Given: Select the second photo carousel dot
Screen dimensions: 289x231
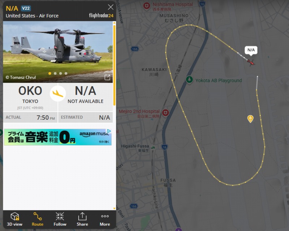Looking at the screenshot, I should (55, 74).
